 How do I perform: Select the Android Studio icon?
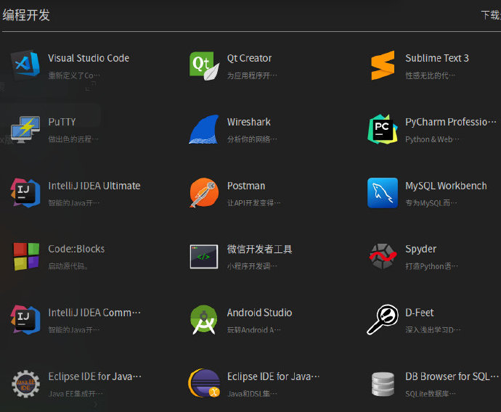click(x=204, y=320)
